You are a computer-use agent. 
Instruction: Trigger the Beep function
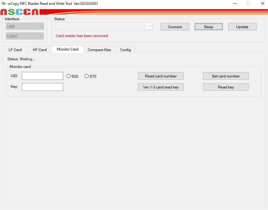pos(209,27)
